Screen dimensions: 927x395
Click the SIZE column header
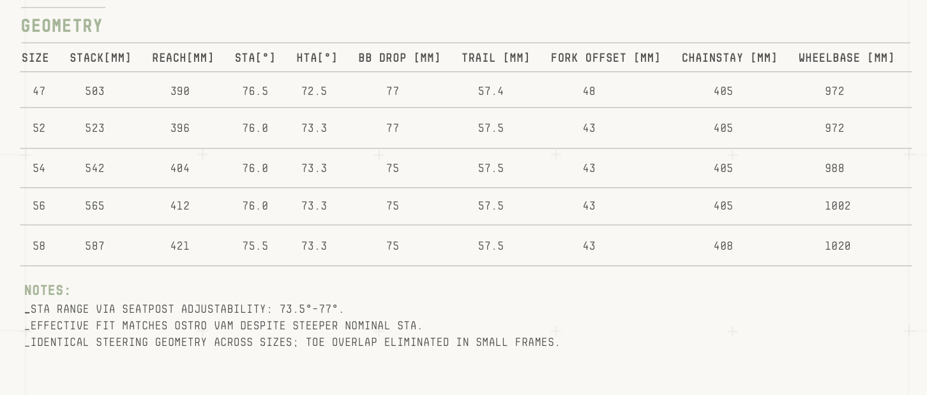click(x=35, y=58)
